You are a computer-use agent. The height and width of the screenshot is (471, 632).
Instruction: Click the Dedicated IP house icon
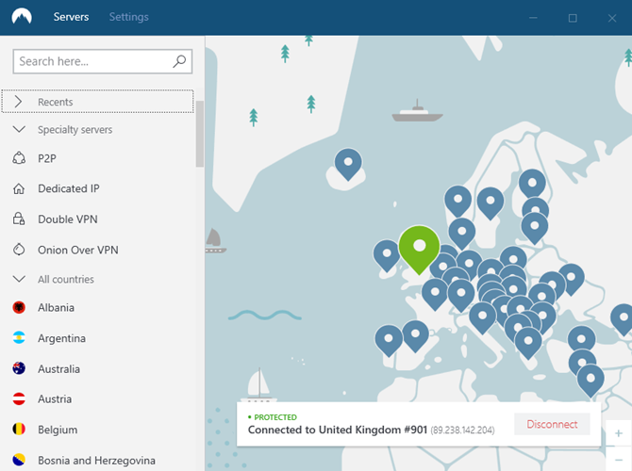point(19,188)
